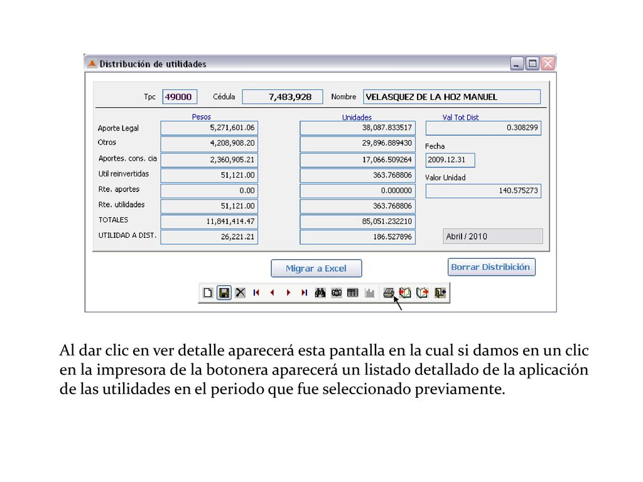Jump to last record arrow icon

(x=304, y=292)
